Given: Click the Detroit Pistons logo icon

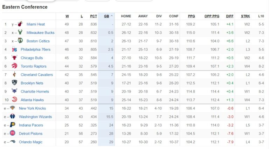Looking at the screenshot, I should 13,134.
